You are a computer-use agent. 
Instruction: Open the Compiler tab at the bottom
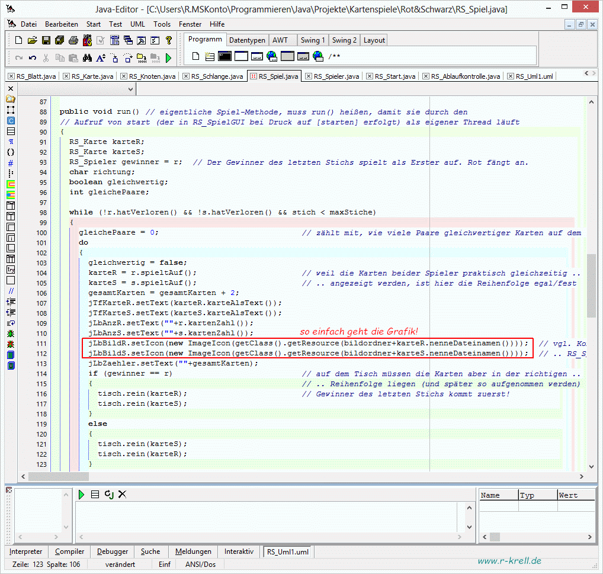[x=69, y=551]
